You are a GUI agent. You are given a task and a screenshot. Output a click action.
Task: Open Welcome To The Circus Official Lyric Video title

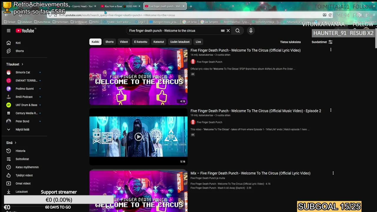pyautogui.click(x=245, y=50)
